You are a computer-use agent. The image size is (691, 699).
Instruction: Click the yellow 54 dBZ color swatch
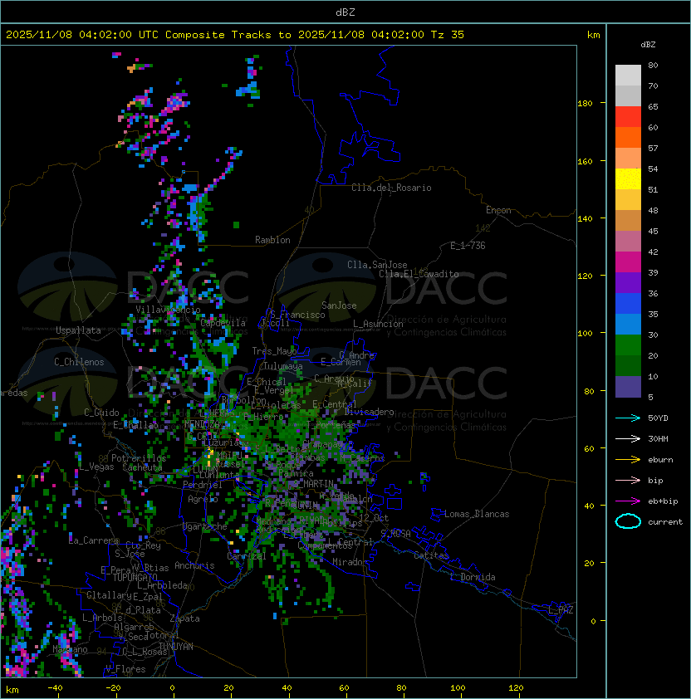pos(628,179)
